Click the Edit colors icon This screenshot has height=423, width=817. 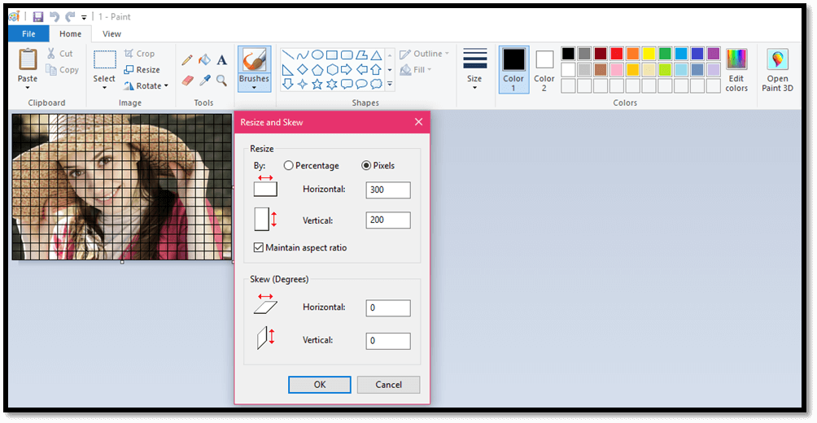coord(736,70)
